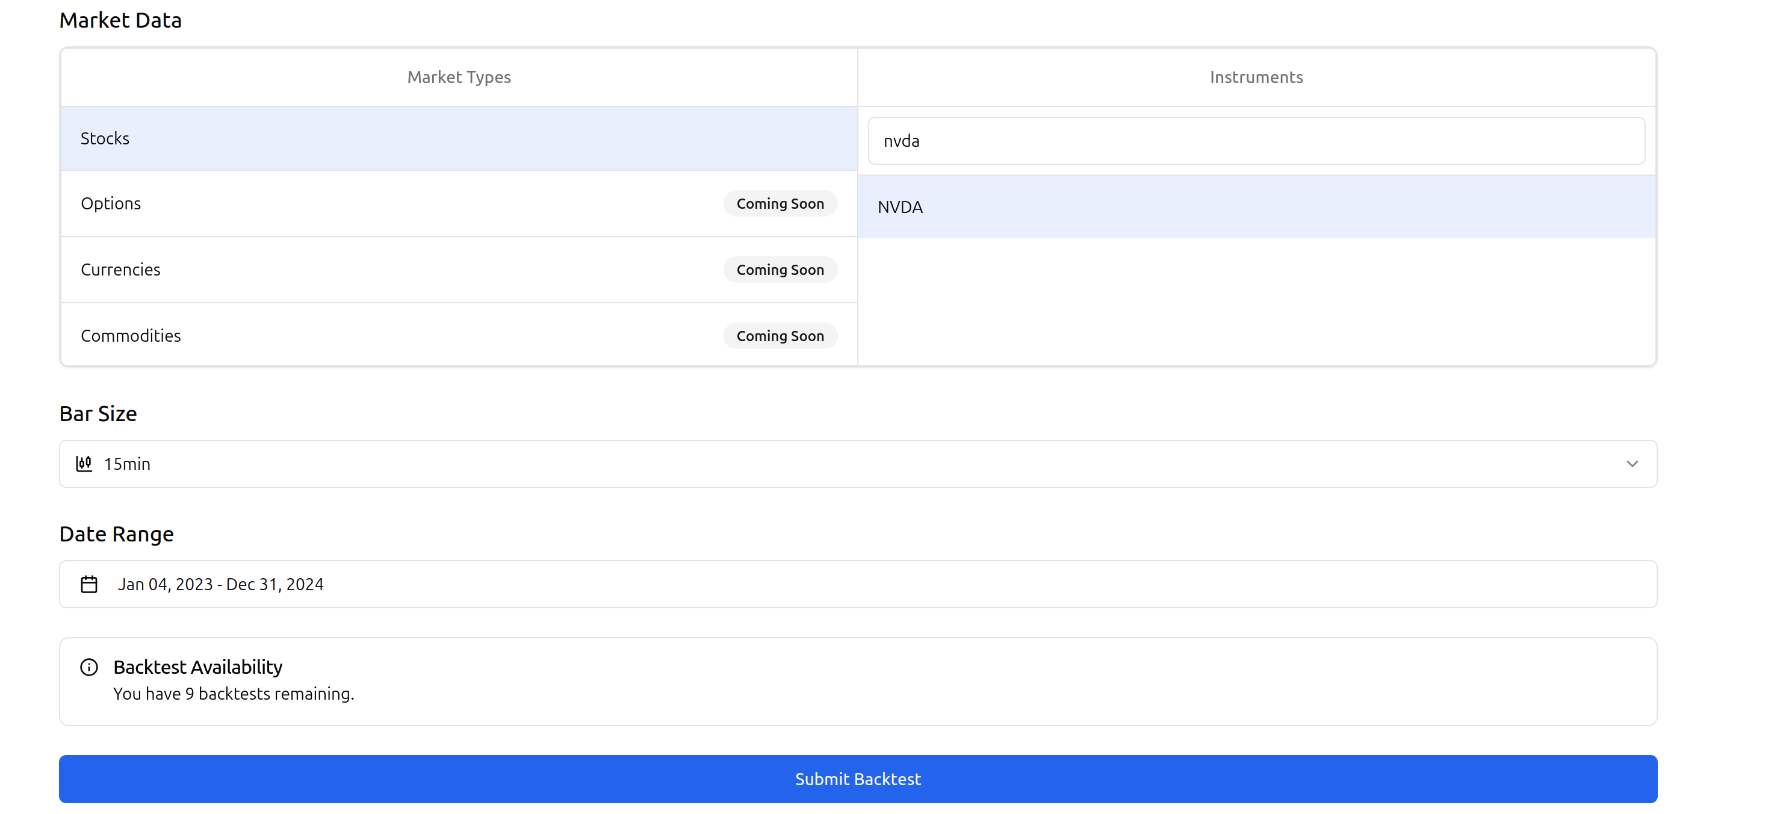Click the Backtest Availability info icon
This screenshot has width=1789, height=814.
click(x=89, y=667)
